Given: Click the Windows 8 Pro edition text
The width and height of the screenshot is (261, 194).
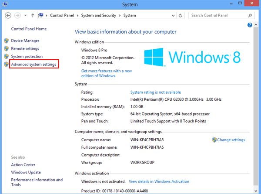Looking at the screenshot, I should 94,50.
